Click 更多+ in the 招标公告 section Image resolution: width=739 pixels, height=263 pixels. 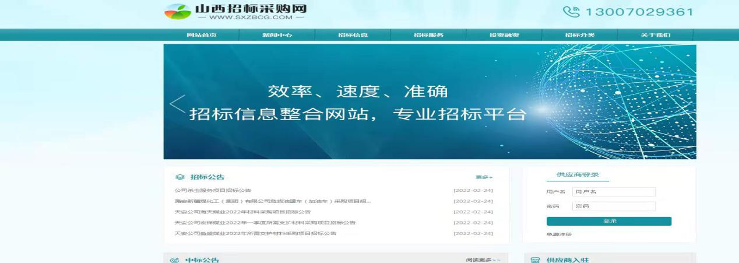484,177
